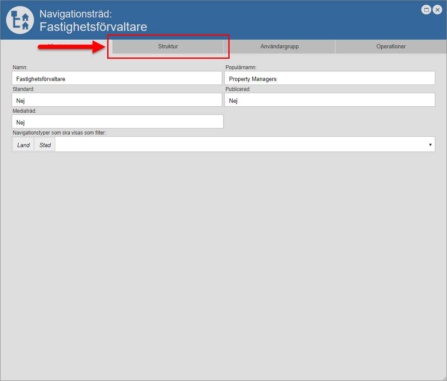Click the Fastighetsförvaltare title in header
The image size is (447, 381).
coord(93,27)
